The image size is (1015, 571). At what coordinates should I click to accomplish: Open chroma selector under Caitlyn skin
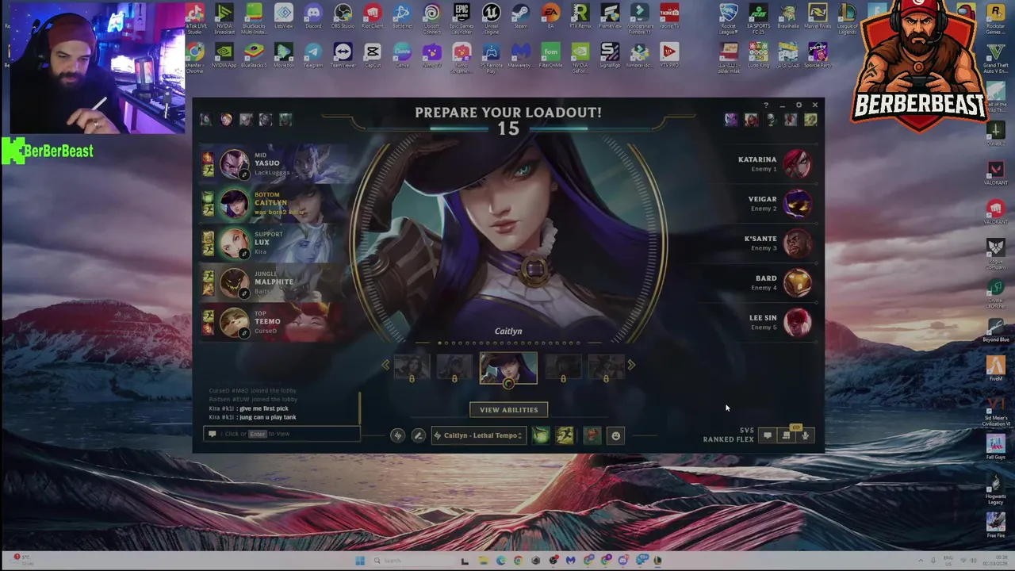(508, 384)
